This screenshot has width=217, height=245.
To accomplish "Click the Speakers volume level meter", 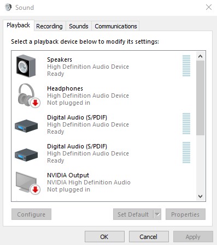I will coord(186,65).
